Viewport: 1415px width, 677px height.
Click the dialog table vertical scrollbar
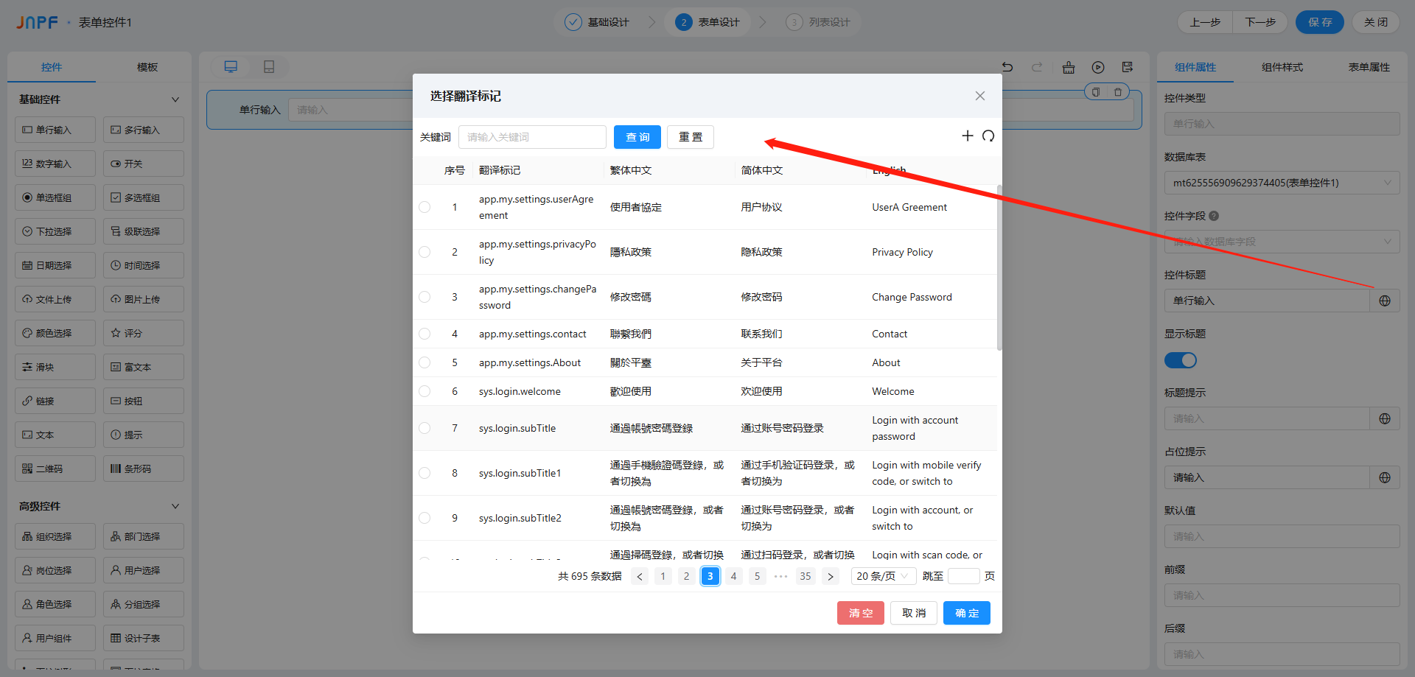pyautogui.click(x=999, y=267)
